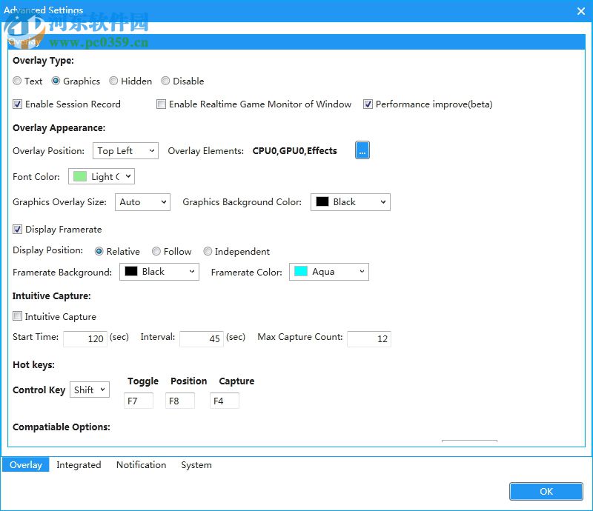Screen dimensions: 593x511
Task: Click the Interval field showing 45
Action: click(x=202, y=338)
